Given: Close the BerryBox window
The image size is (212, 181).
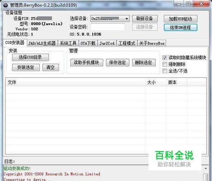Looking at the screenshot, I should click(x=201, y=4).
